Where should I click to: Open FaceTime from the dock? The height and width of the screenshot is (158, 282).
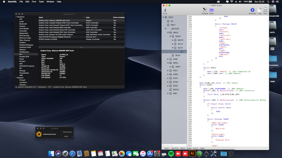pos(136,154)
